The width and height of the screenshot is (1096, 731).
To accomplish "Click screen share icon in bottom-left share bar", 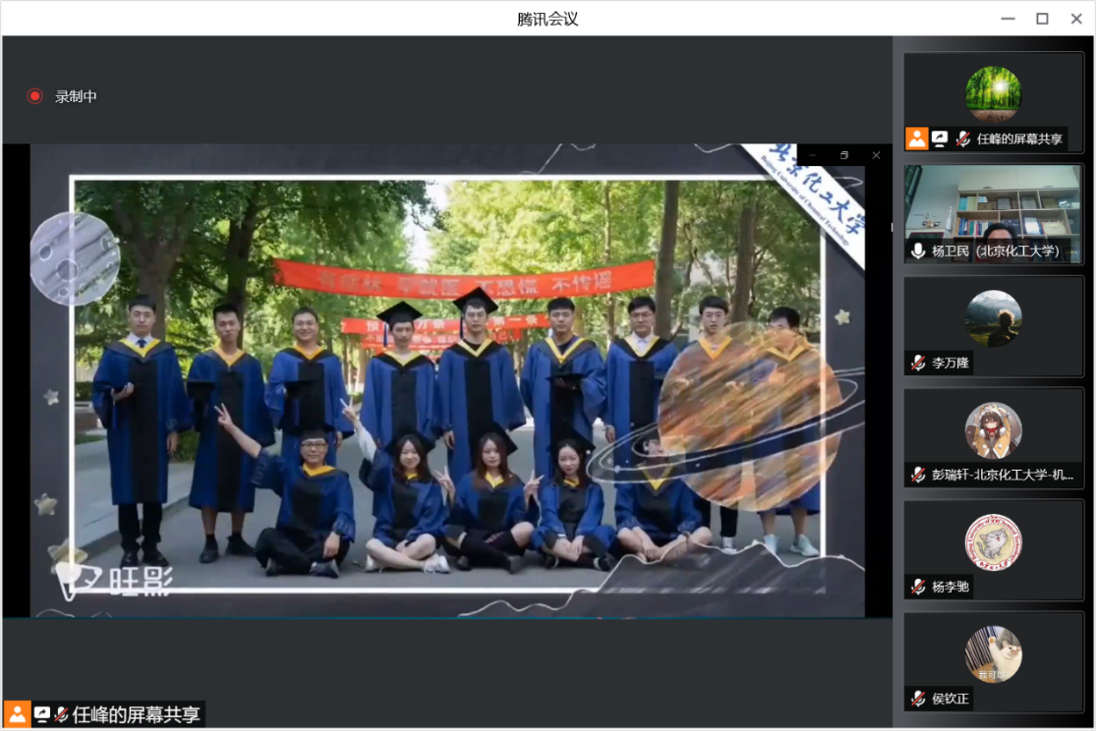I will coord(42,714).
